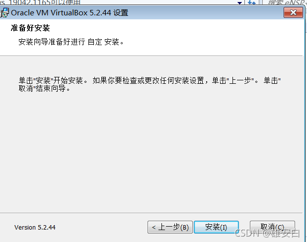Click the 安装向导准备好进行 自定 安装 subtitle
The height and width of the screenshot is (242, 307).
(71, 42)
